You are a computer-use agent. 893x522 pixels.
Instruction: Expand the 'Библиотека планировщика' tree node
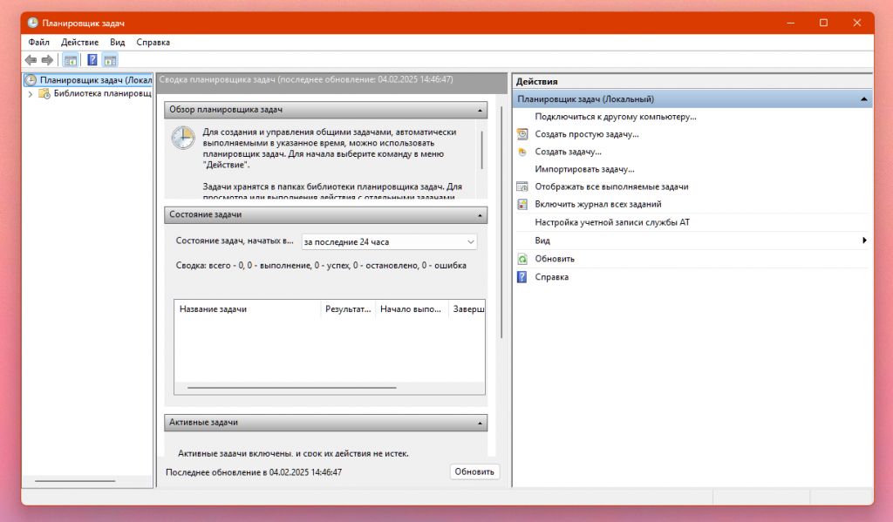click(30, 94)
